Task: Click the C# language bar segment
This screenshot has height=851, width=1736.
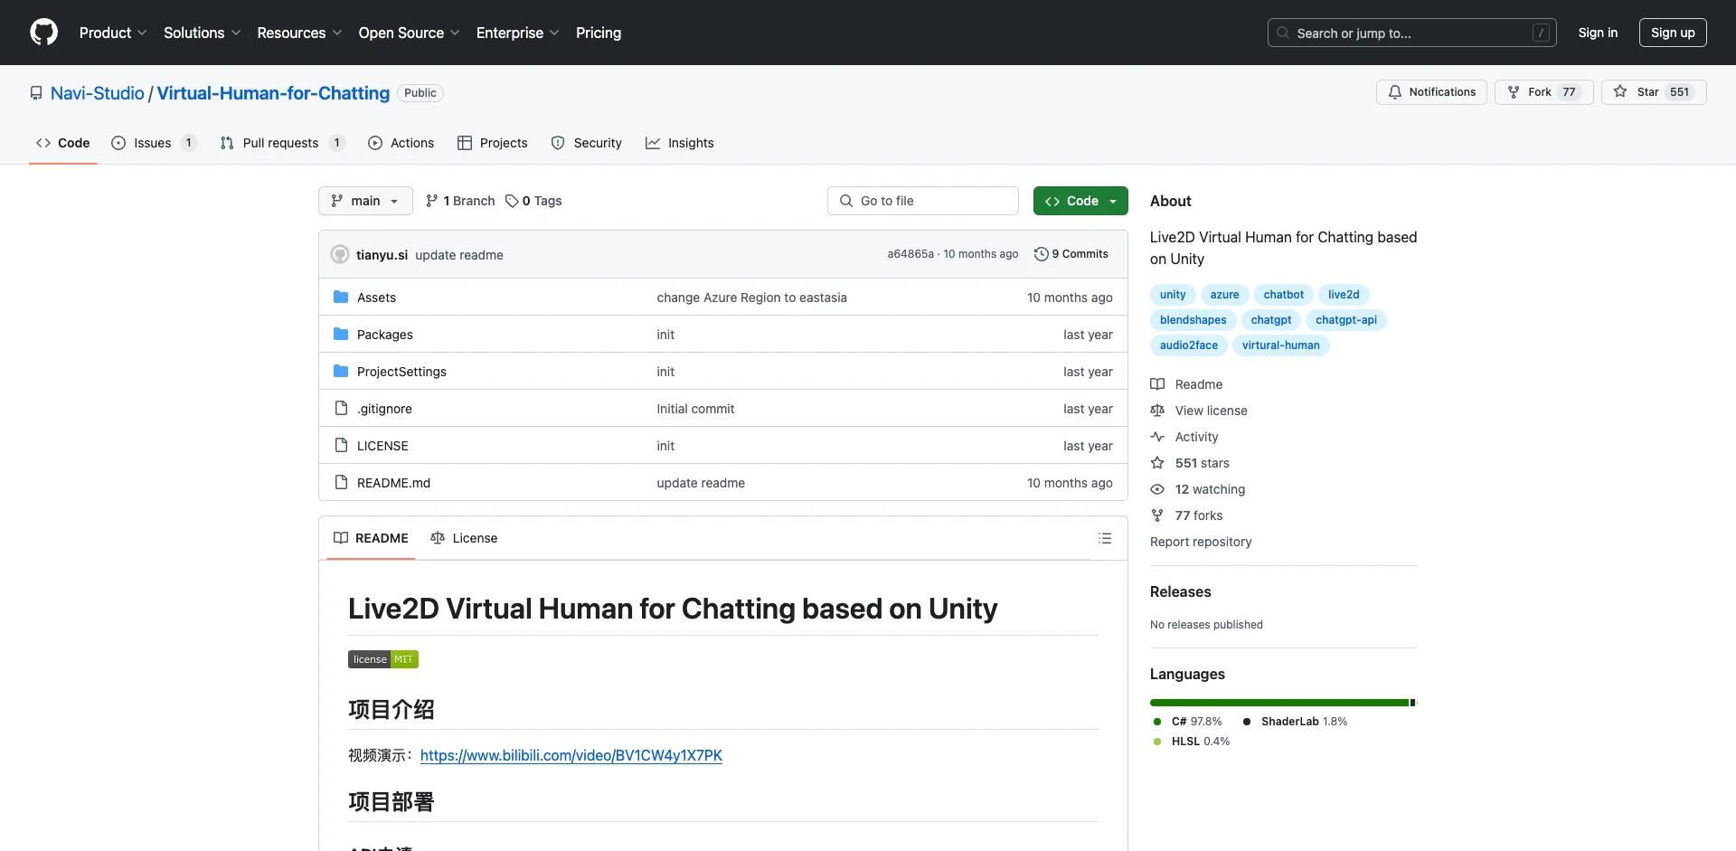Action: coord(1278,703)
